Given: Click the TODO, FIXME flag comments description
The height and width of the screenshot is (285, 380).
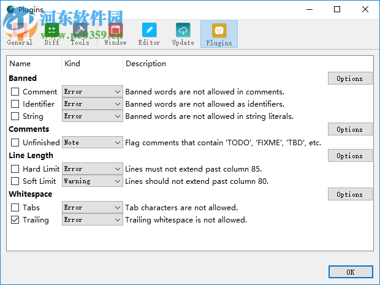Looking at the screenshot, I should [223, 143].
